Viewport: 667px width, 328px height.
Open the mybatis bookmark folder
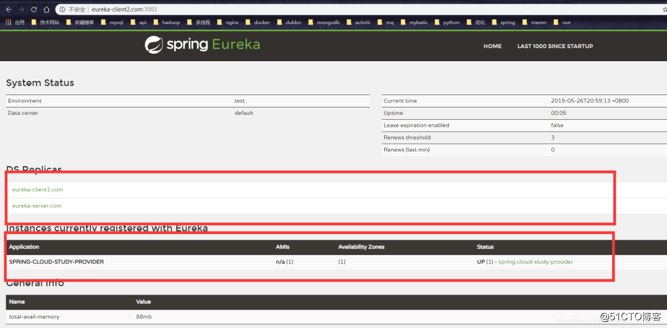tap(414, 23)
